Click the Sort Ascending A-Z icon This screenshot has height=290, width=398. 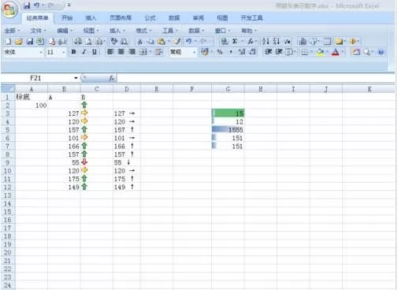point(266,41)
